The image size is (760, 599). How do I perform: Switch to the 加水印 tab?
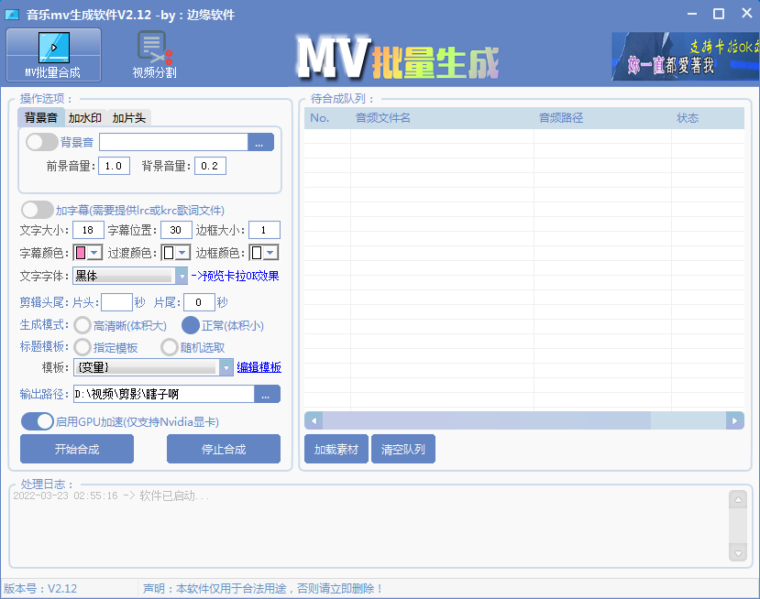click(x=84, y=117)
